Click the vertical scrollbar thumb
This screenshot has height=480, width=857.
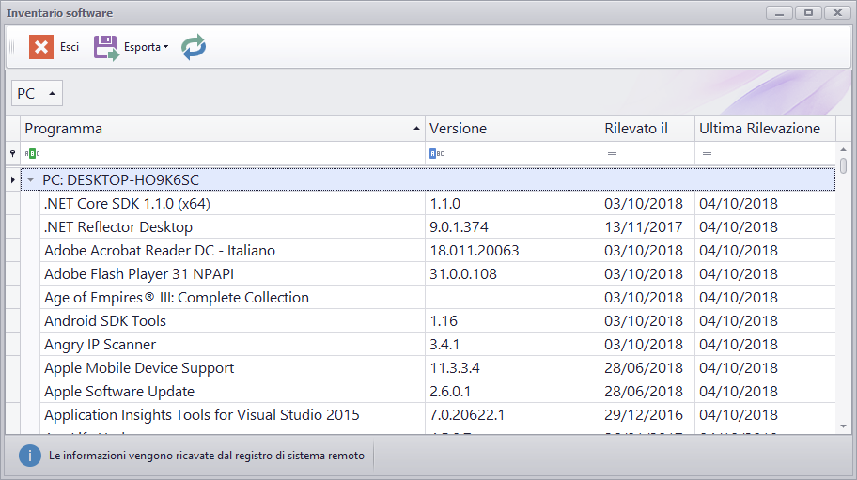pyautogui.click(x=843, y=165)
